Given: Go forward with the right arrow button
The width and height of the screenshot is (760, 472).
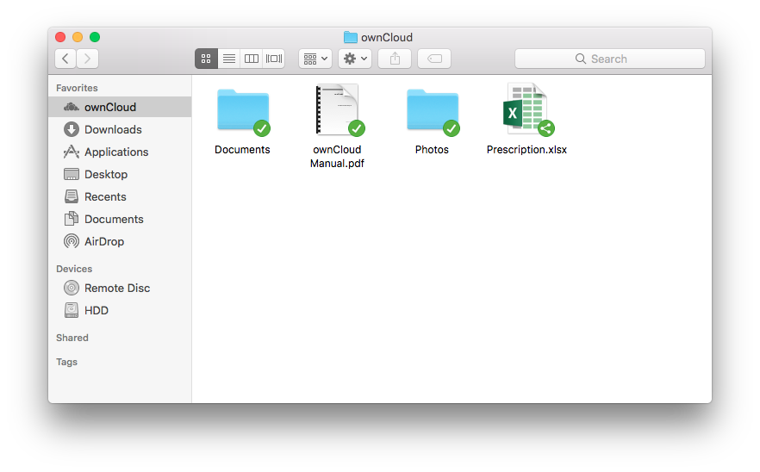Looking at the screenshot, I should pyautogui.click(x=88, y=59).
